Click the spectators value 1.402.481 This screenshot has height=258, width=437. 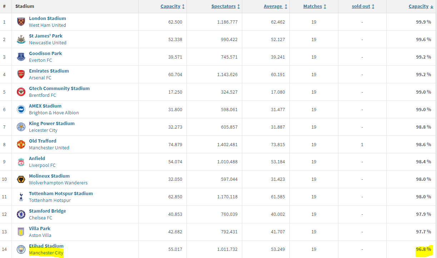click(x=227, y=145)
